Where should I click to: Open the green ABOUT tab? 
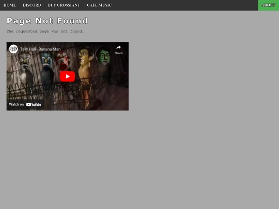point(269,5)
